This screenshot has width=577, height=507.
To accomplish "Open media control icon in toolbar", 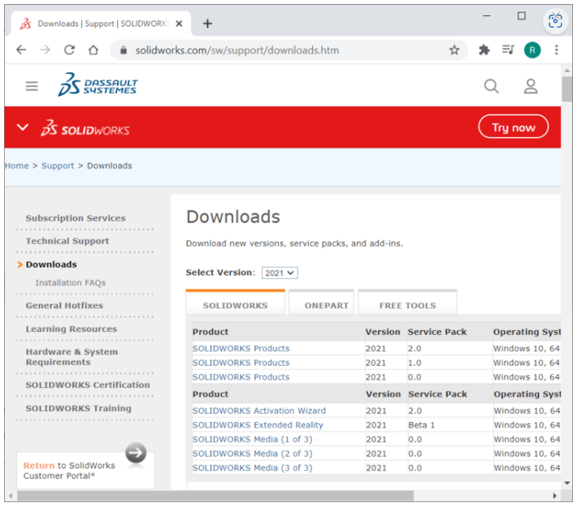I will click(508, 49).
